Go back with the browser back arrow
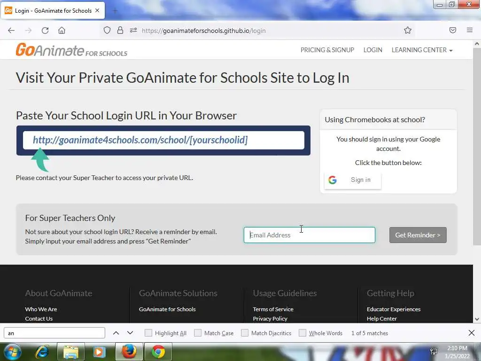The image size is (481, 361). click(11, 31)
